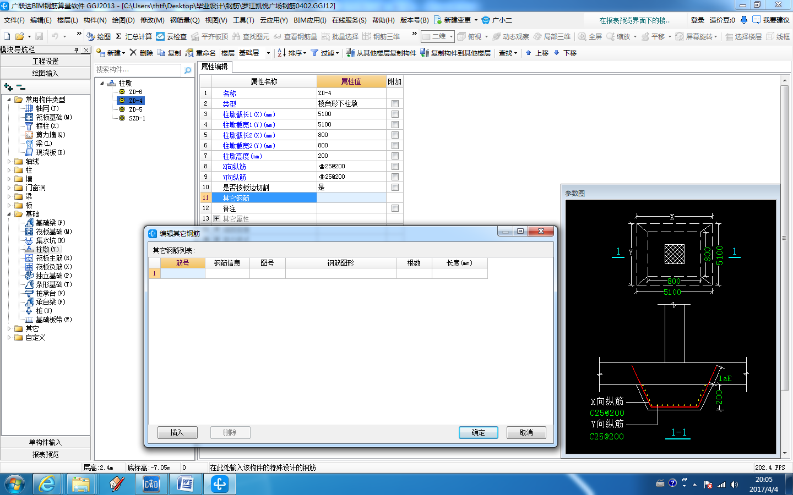Select ZD-5 in component tree

(x=135, y=109)
